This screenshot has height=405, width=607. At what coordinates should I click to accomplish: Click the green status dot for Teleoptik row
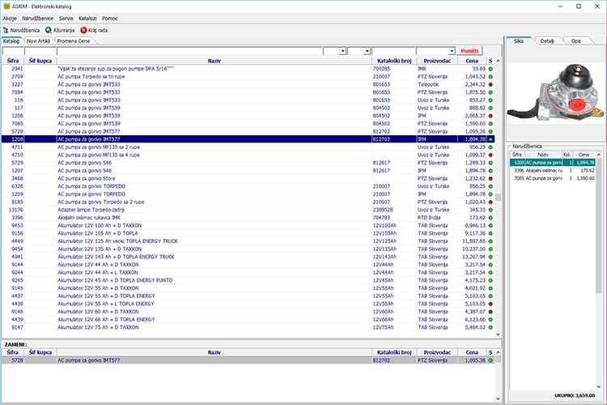(x=490, y=84)
